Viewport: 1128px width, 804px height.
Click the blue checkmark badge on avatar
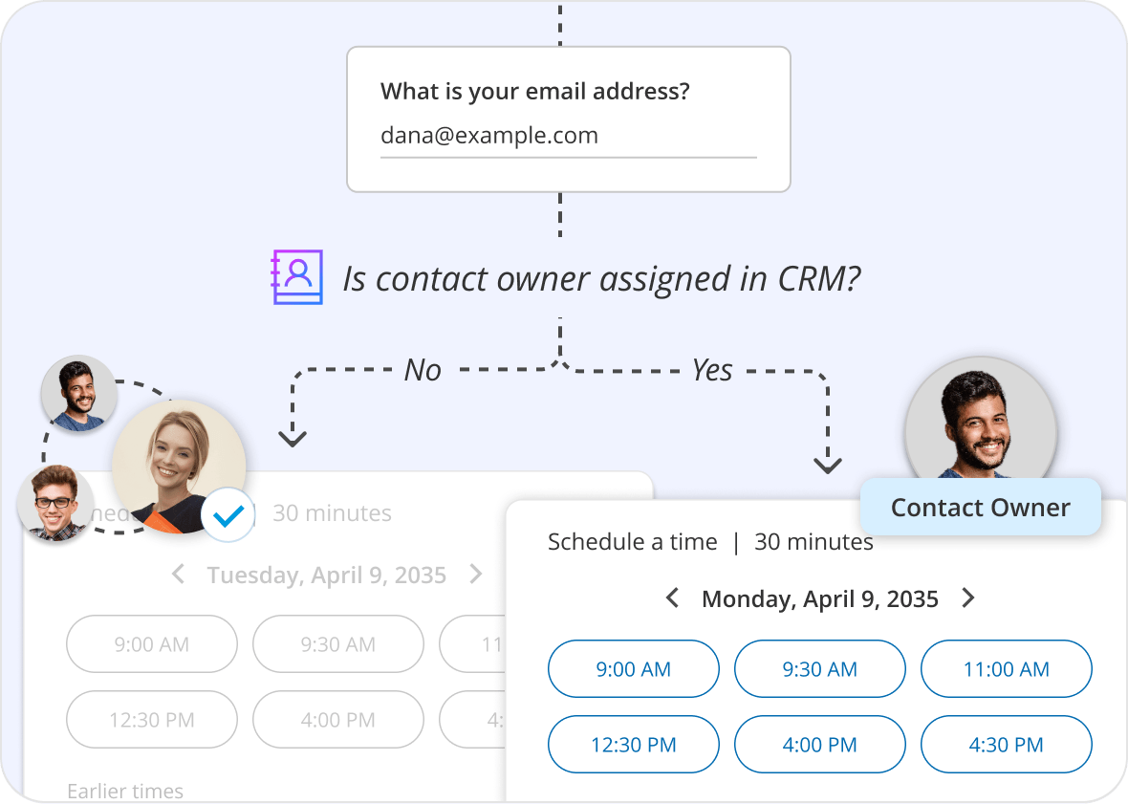point(228,515)
